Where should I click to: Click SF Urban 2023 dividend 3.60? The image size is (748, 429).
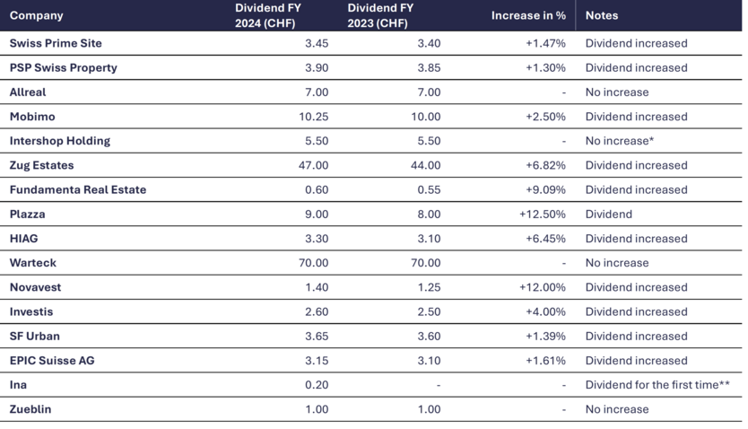tap(429, 336)
